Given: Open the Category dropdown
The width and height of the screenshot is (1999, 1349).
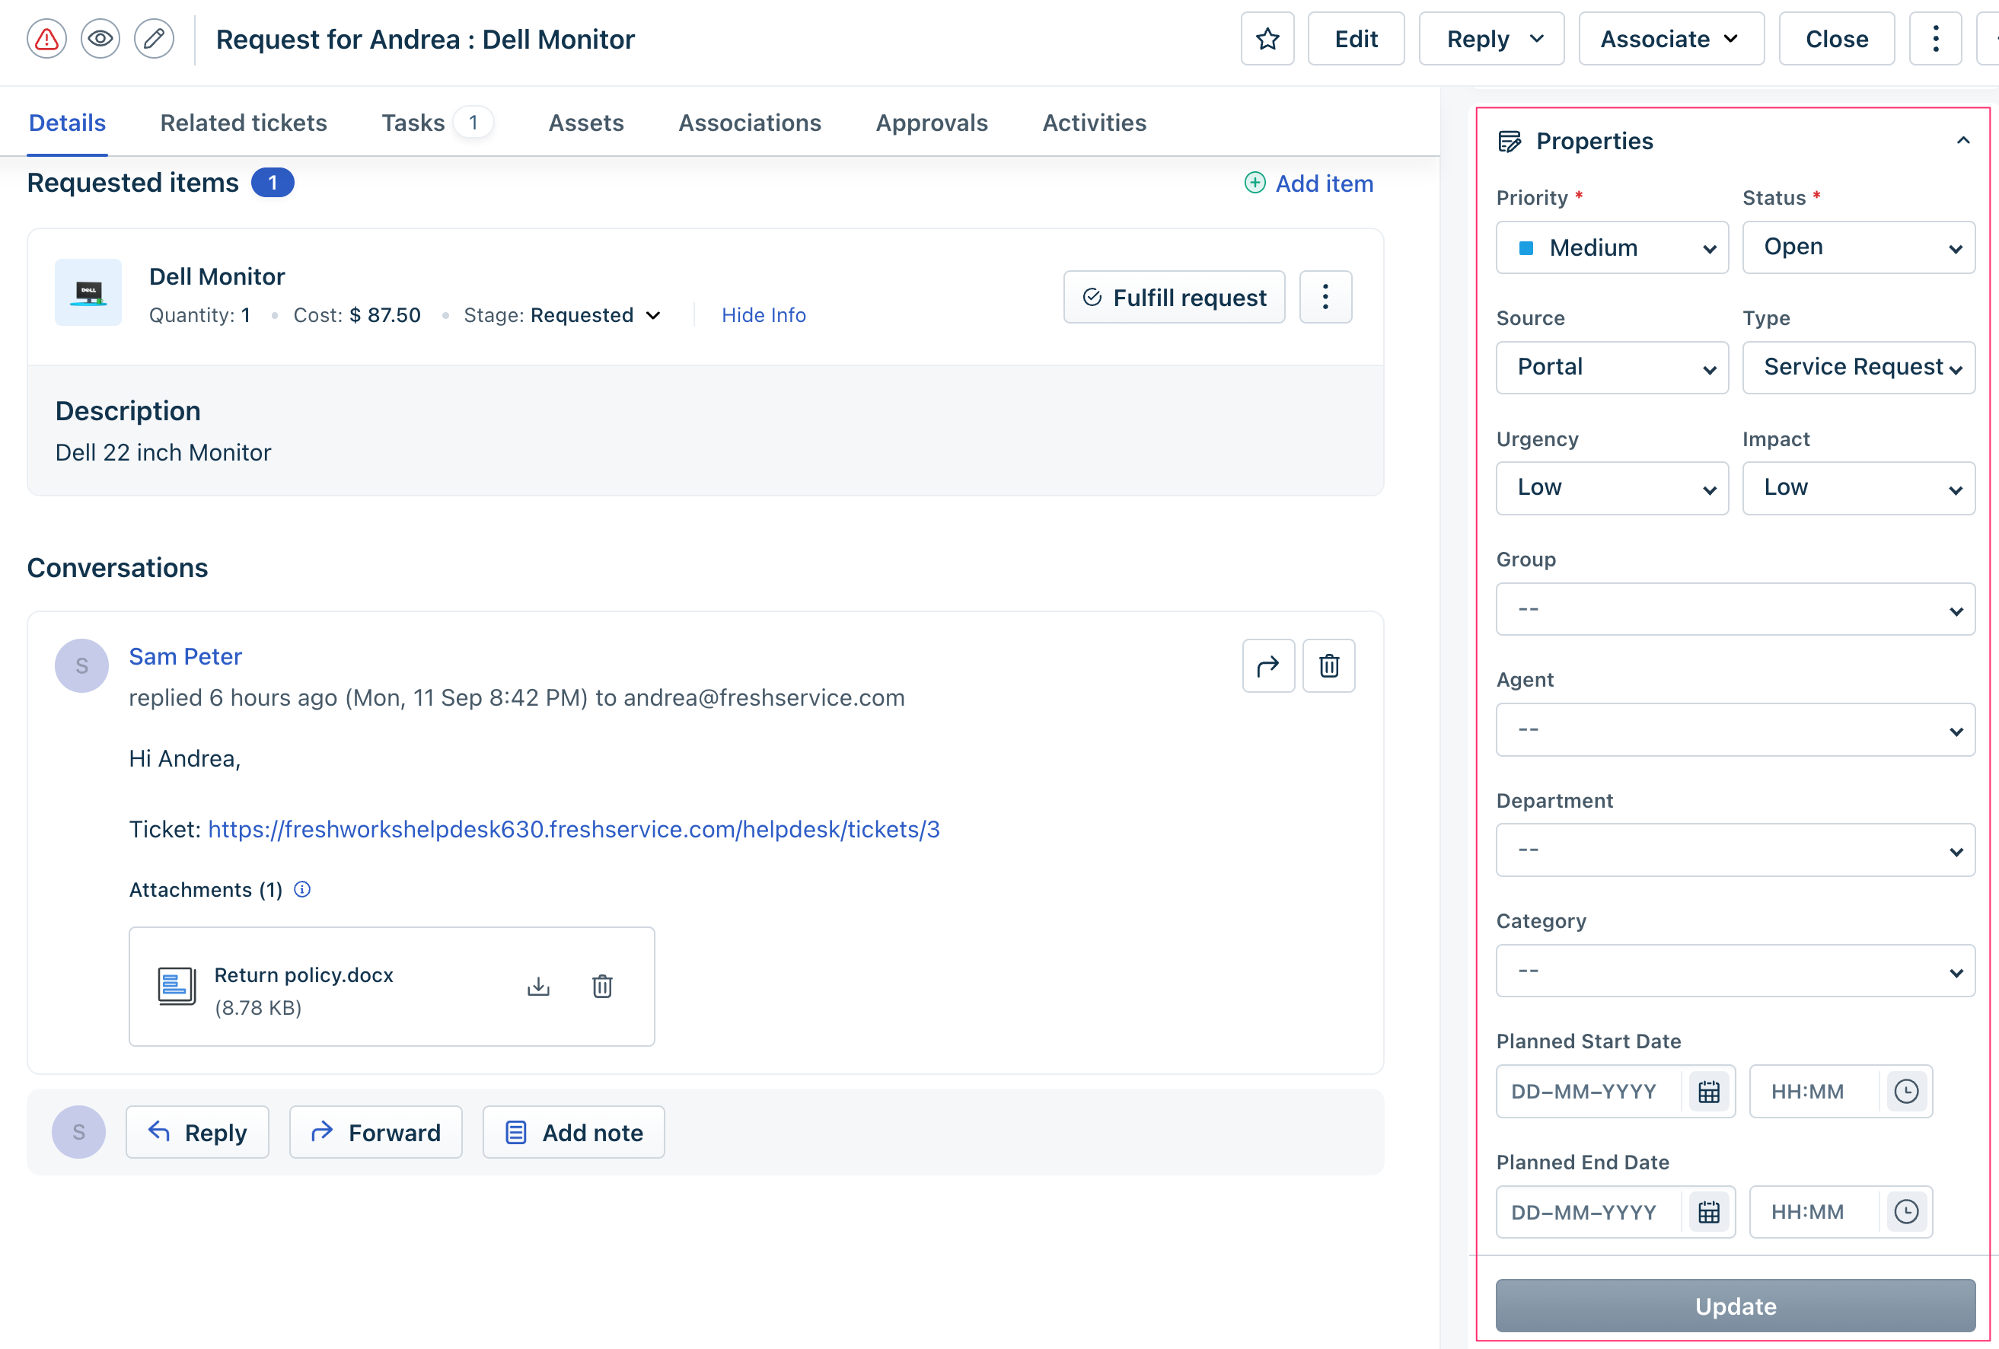Looking at the screenshot, I should click(x=1735, y=971).
